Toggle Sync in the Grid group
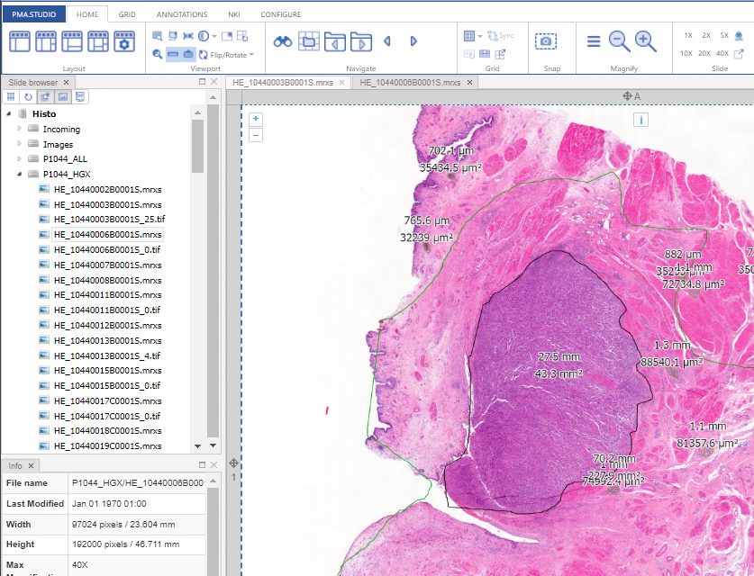The image size is (754, 576). pyautogui.click(x=500, y=36)
